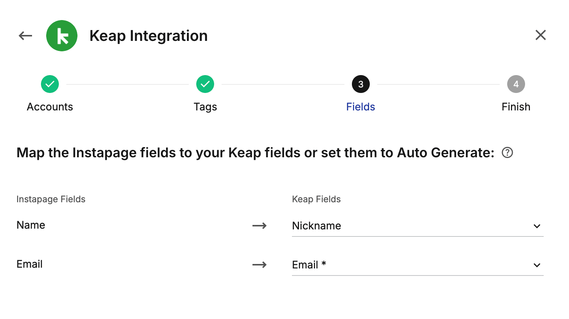569x319 pixels.
Task: Click the Accounts step checkmark circle
Action: pyautogui.click(x=50, y=84)
